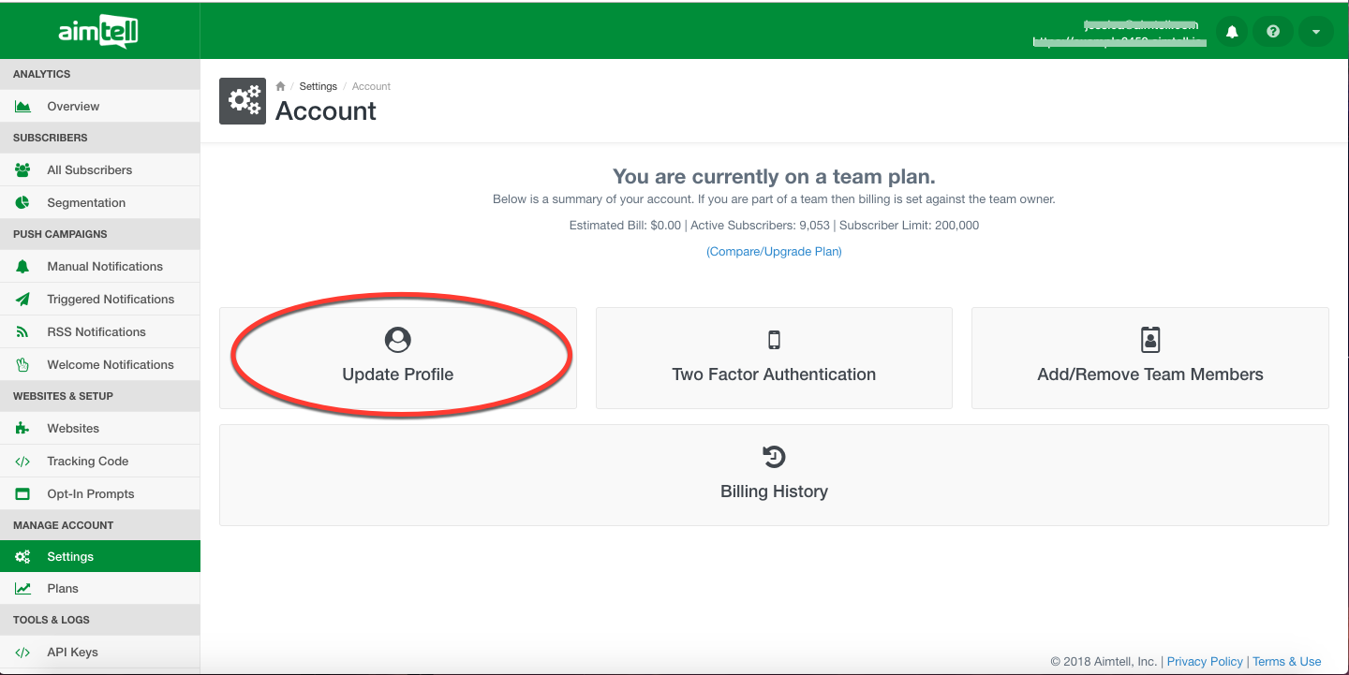Open the Billing History card
This screenshot has width=1349, height=675.
coord(774,475)
